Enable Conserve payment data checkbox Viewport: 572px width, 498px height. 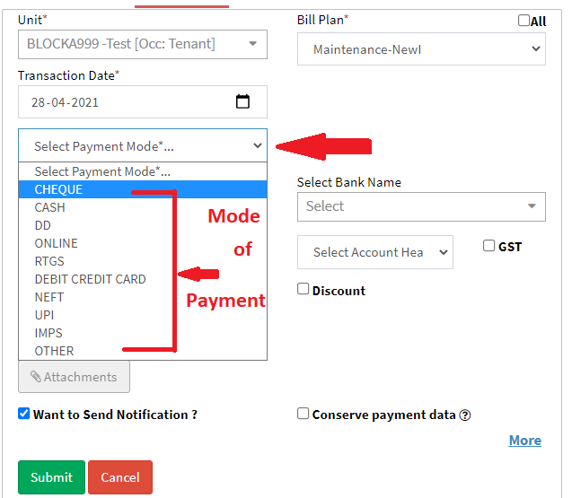[x=304, y=414]
